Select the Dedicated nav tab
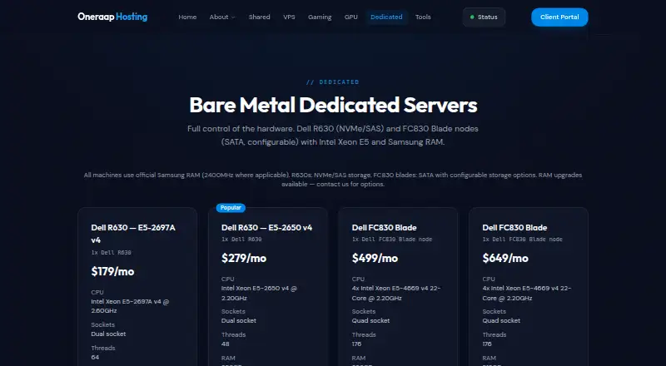The image size is (666, 366). pos(386,17)
